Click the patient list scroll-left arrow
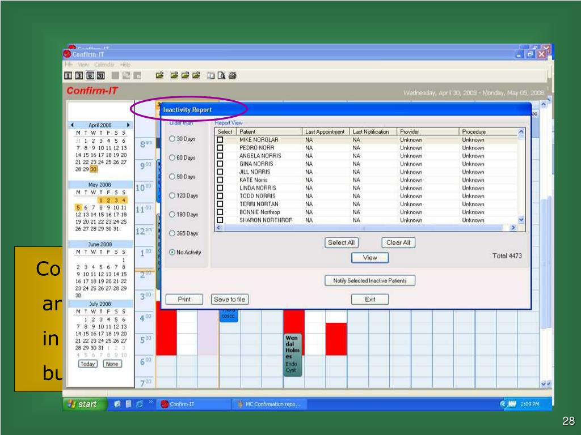This screenshot has width=581, height=435. [218, 228]
